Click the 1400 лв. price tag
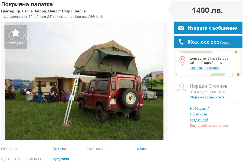This screenshot has height=164, width=243. point(207,10)
